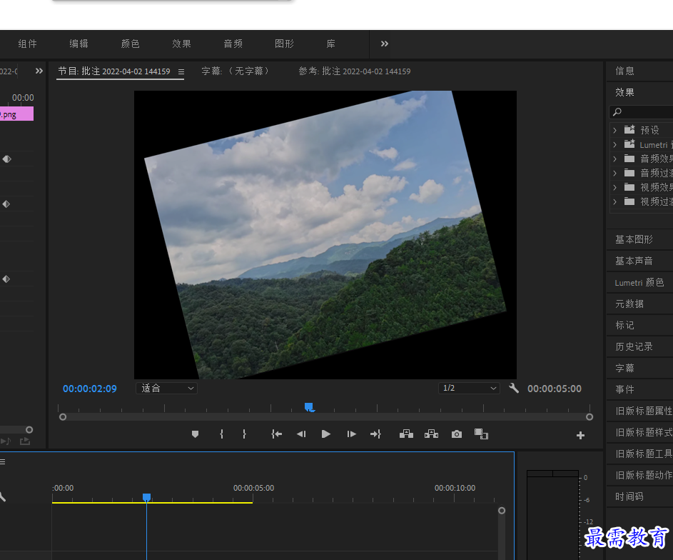Switch to the 音频 workspace
Screen dimensions: 673x560
(x=233, y=44)
